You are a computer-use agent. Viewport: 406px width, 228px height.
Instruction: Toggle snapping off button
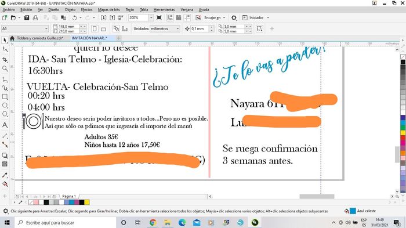tap(198, 17)
